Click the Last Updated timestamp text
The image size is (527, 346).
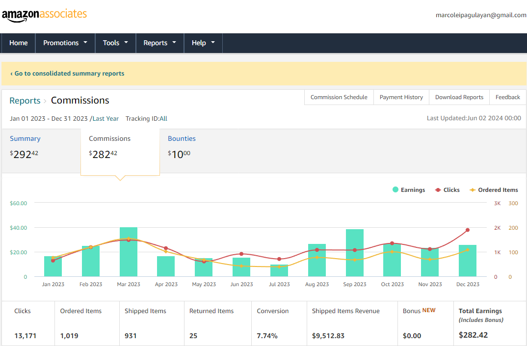474,118
